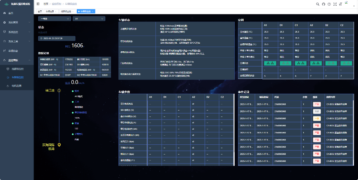Open search with the magnifier icon
This screenshot has height=180, width=358.
[318, 4]
